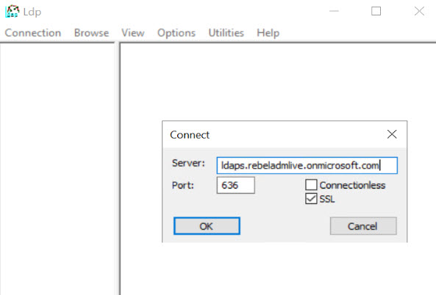Click the Ldp application icon in title bar

click(x=12, y=12)
